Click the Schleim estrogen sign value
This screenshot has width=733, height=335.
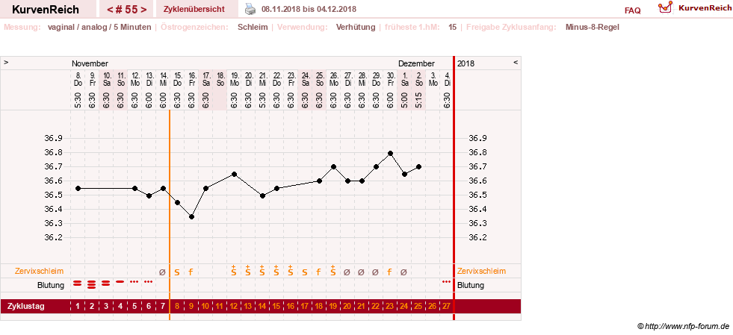[253, 27]
